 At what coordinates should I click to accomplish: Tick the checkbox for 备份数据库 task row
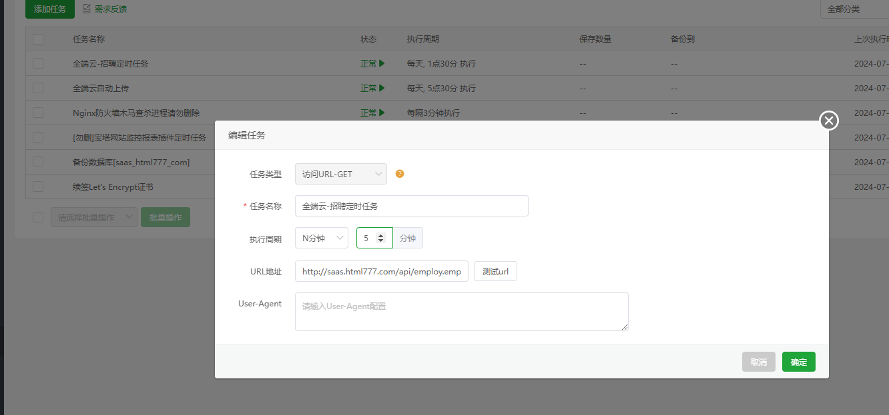click(38, 162)
